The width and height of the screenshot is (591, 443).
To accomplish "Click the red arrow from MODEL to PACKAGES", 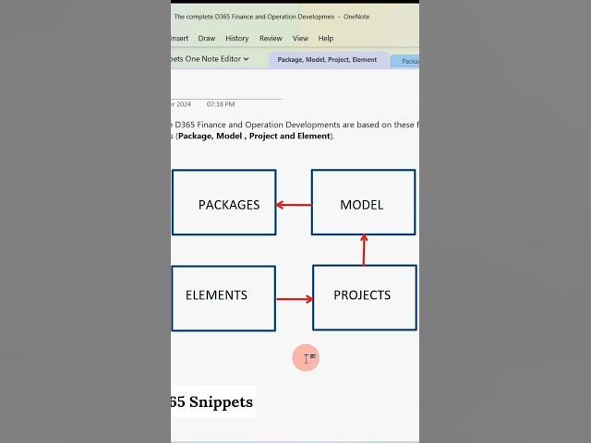I will click(294, 205).
